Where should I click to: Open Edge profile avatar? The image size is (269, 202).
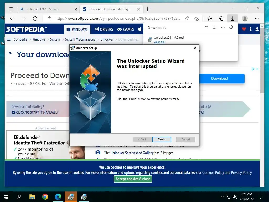(x=245, y=18)
